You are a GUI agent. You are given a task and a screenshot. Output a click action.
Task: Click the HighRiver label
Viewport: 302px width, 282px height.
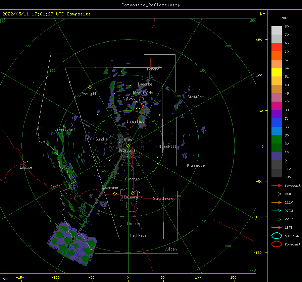coord(139,235)
